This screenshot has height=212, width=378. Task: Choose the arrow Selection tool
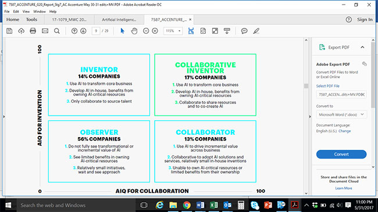(x=123, y=31)
